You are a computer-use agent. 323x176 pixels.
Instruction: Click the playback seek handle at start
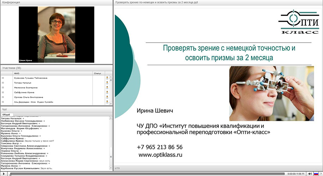[x=11, y=174]
